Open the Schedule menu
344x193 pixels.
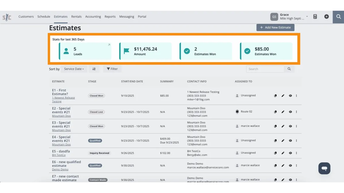[x=44, y=17]
